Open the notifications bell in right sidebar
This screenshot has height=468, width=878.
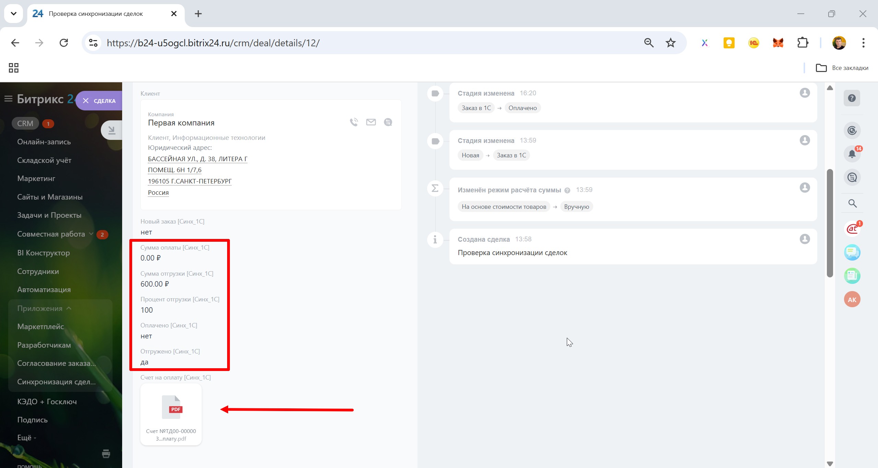pos(852,154)
